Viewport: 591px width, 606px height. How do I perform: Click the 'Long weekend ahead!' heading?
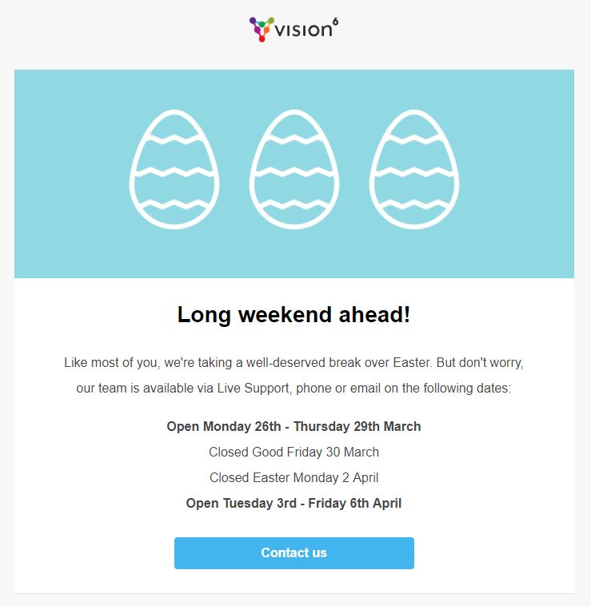click(x=294, y=315)
